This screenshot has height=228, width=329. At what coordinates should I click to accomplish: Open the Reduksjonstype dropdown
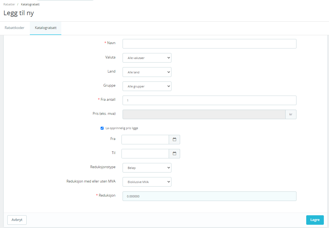point(147,168)
